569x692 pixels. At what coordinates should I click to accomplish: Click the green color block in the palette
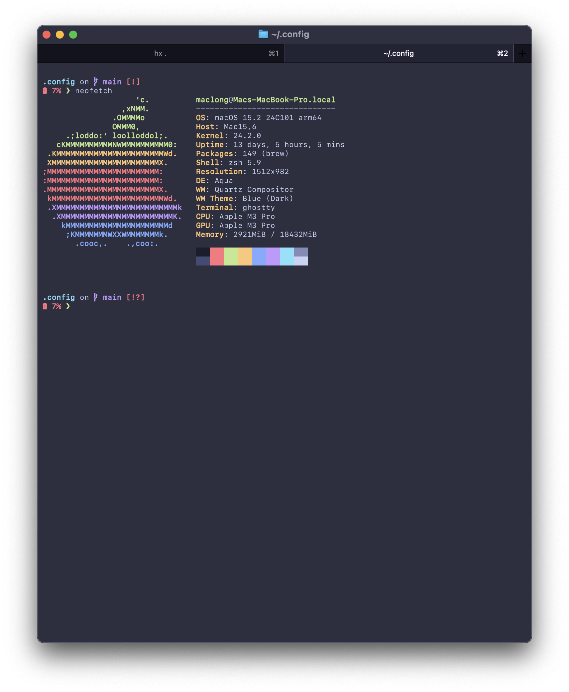click(x=231, y=257)
